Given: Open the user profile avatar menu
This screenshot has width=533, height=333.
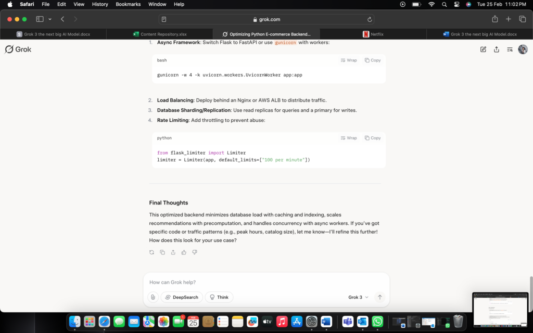Looking at the screenshot, I should 523,49.
